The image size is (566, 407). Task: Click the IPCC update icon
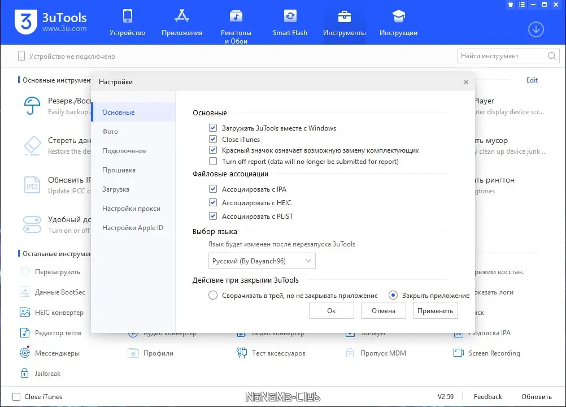click(x=32, y=185)
